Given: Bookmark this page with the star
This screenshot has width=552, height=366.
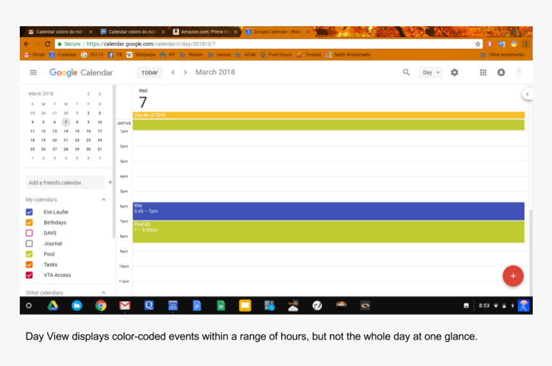Looking at the screenshot, I should point(478,44).
